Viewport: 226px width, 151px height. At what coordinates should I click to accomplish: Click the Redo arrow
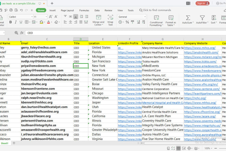click(26, 10)
